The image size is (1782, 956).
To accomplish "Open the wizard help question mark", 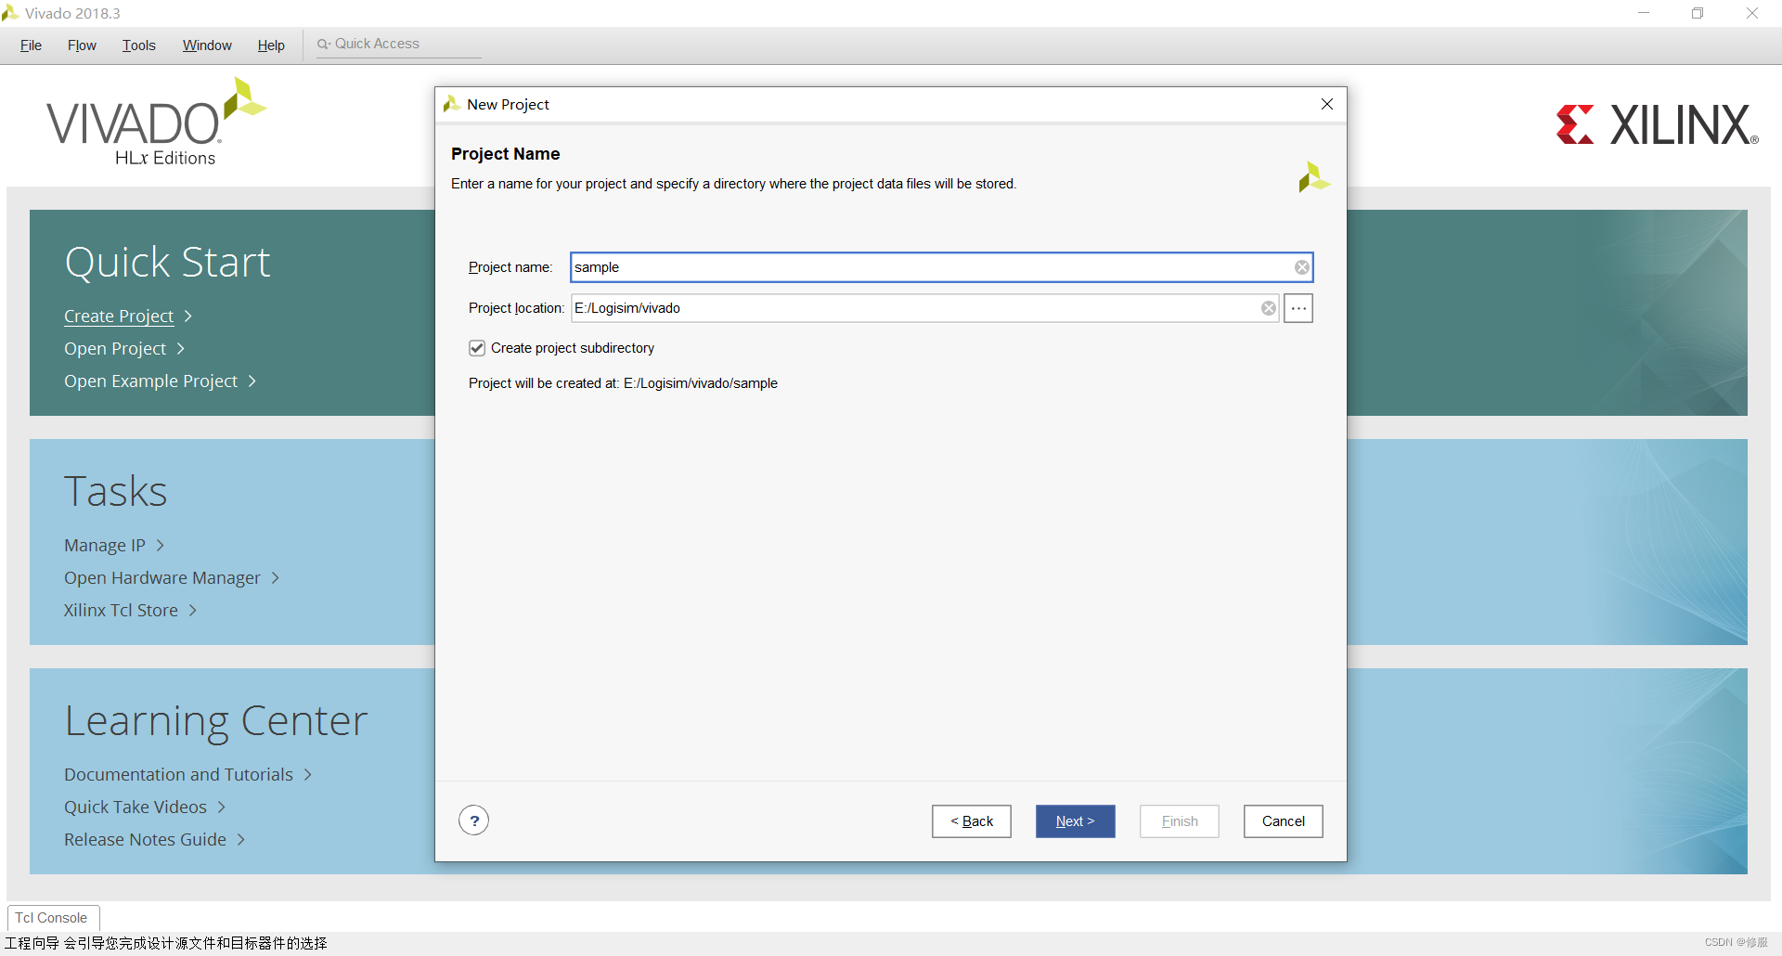I will pyautogui.click(x=474, y=820).
